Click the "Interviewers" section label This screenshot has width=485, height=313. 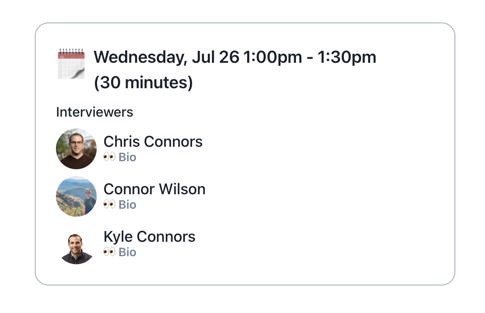(95, 112)
